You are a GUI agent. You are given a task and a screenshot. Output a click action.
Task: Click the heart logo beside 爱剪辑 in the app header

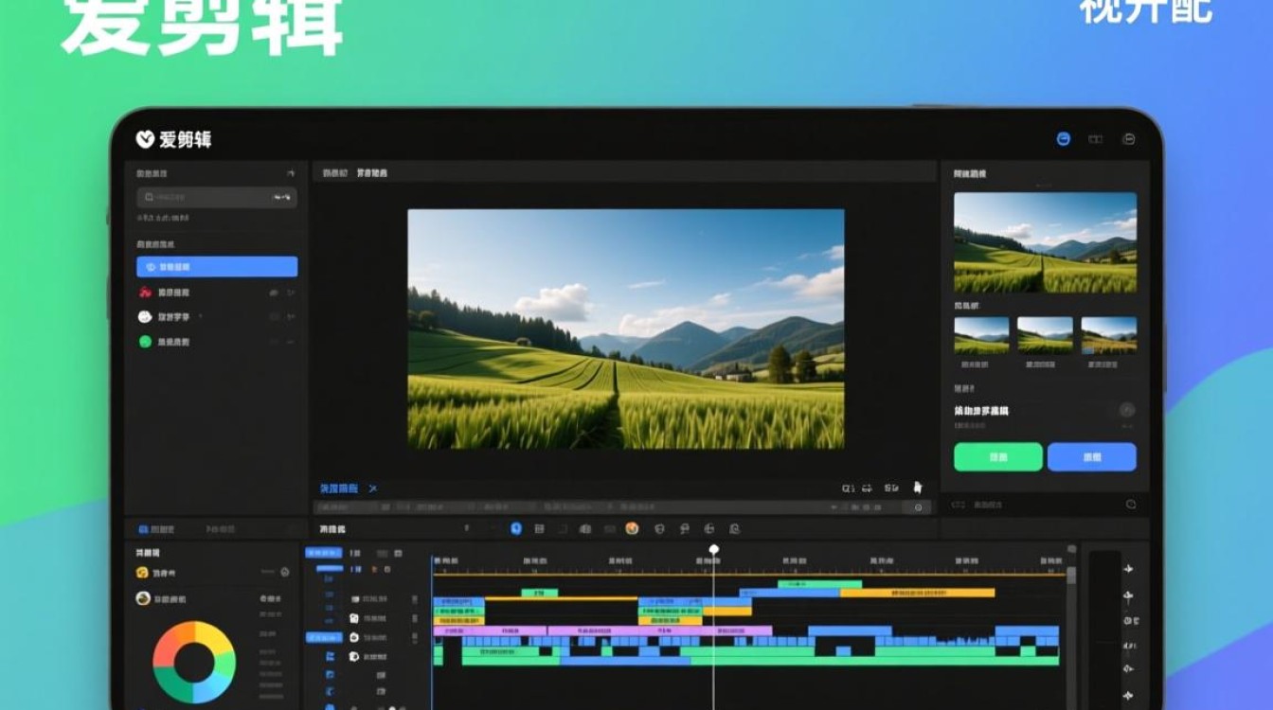click(145, 139)
